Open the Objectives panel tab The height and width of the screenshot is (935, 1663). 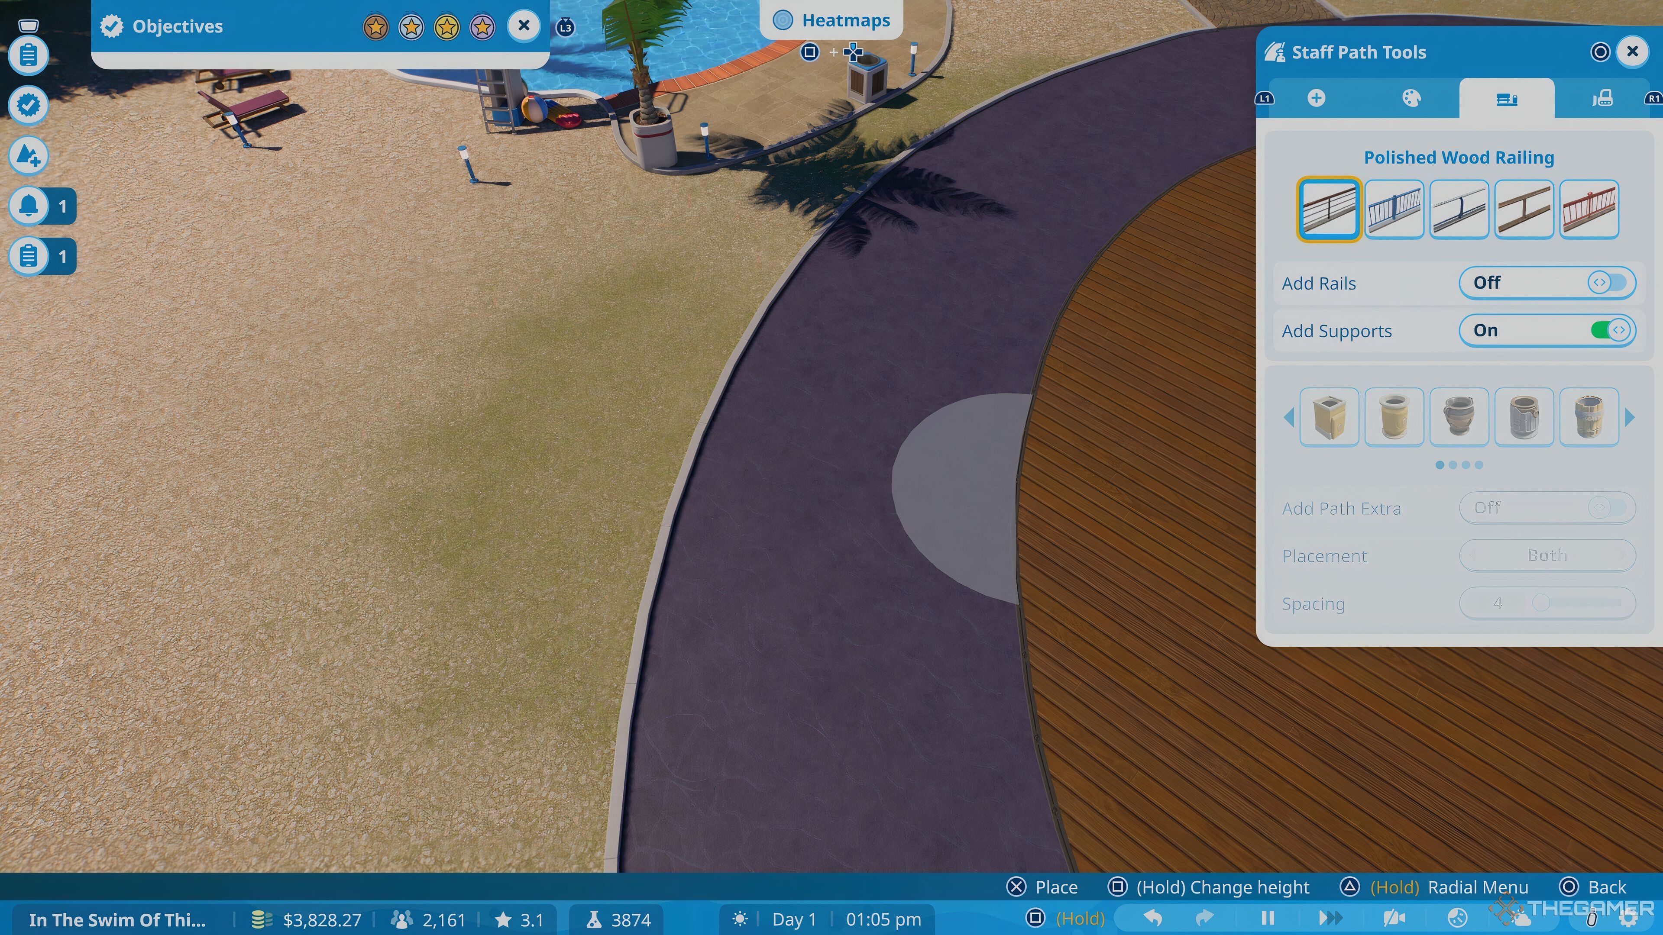point(177,25)
